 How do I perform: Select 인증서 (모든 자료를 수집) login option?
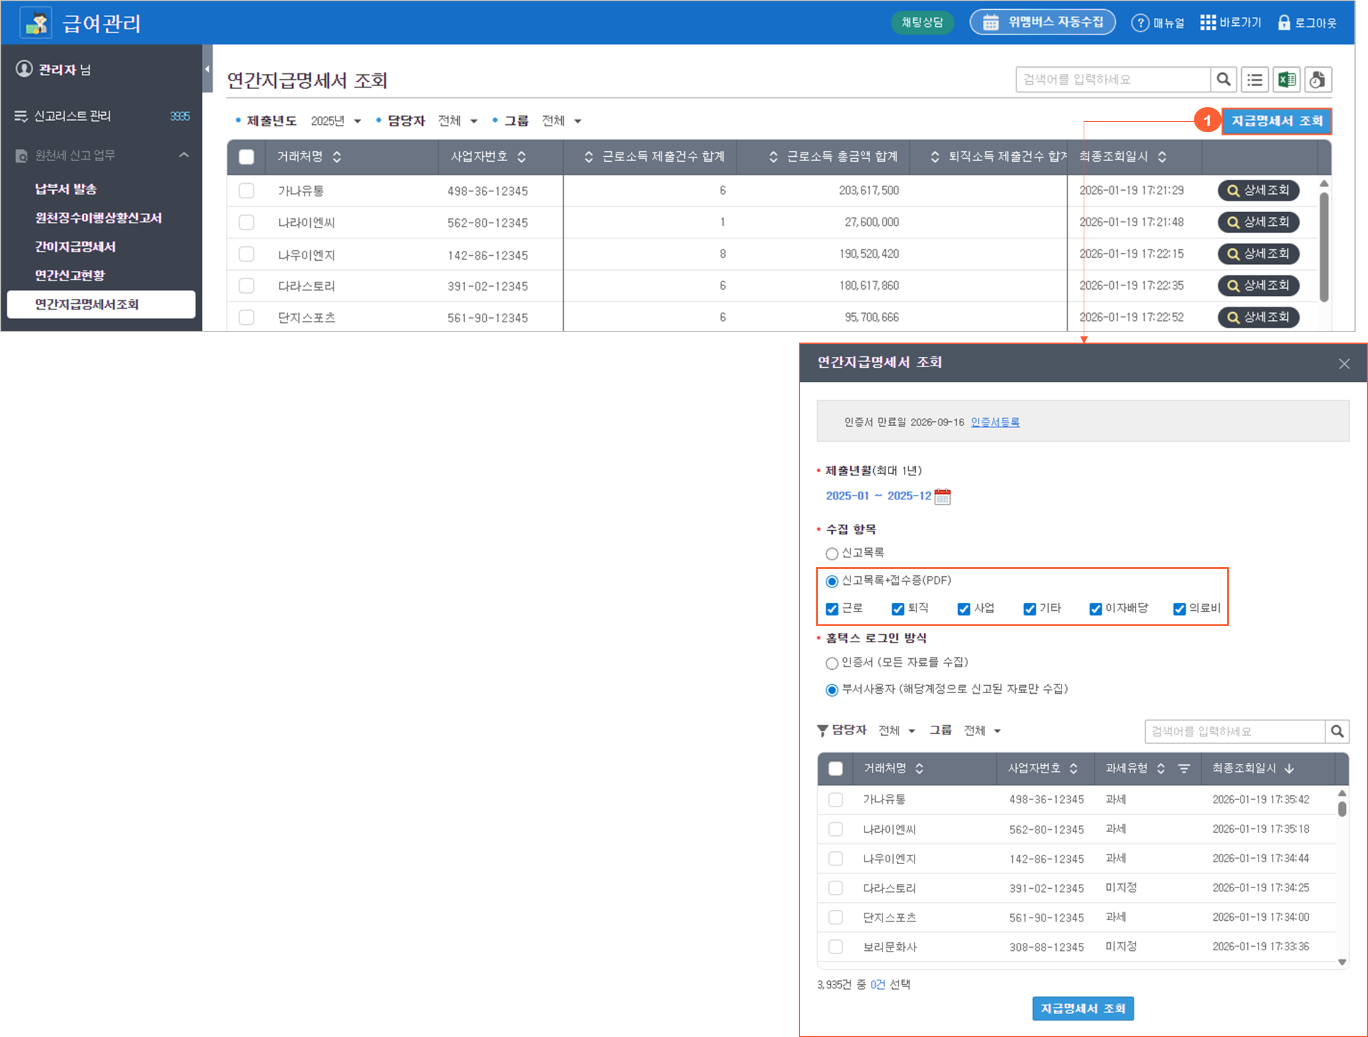(x=832, y=663)
